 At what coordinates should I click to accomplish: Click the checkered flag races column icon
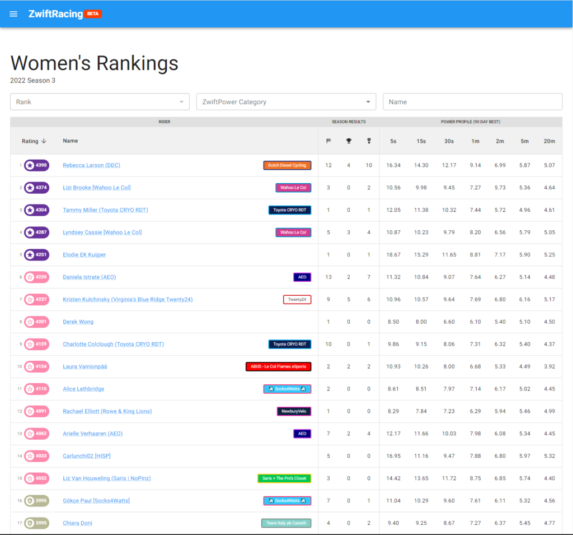coord(328,141)
